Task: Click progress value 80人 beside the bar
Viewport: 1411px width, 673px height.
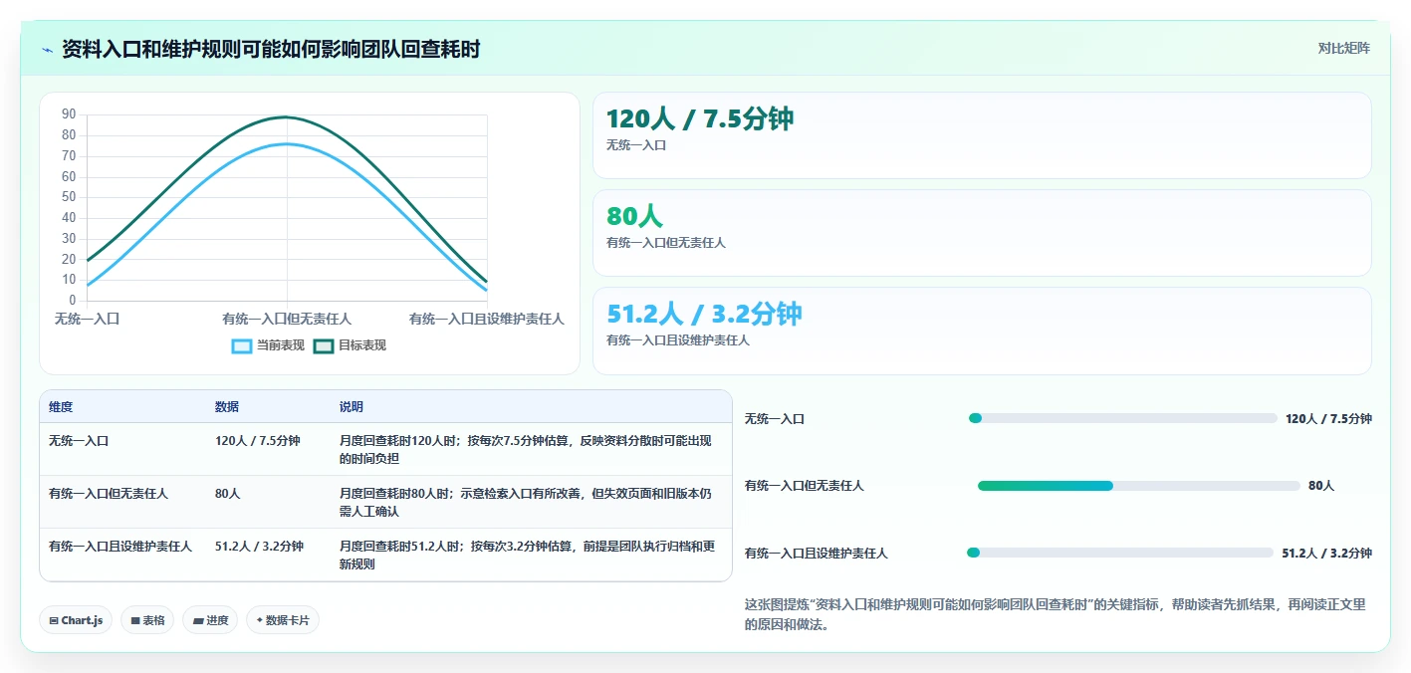Action: [1321, 486]
